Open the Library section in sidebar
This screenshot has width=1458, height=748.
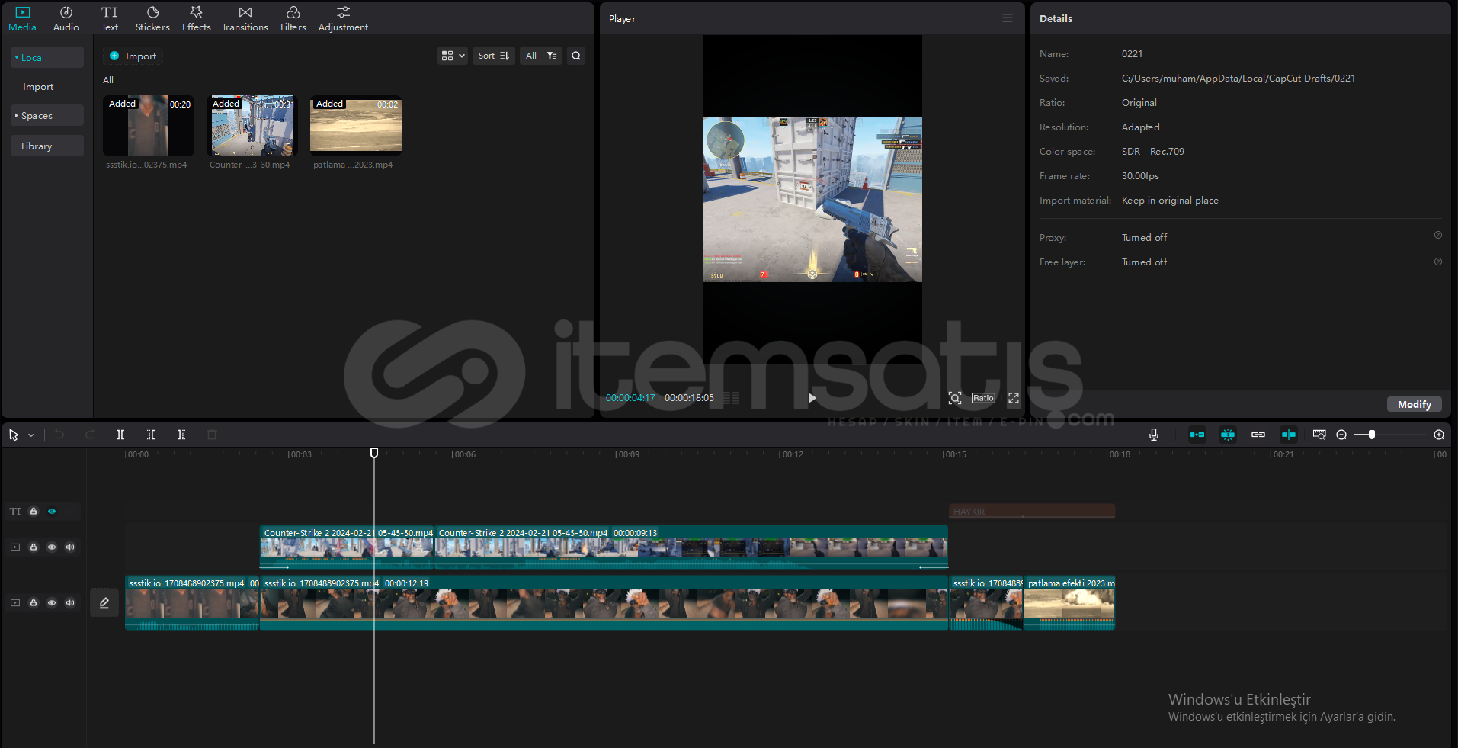click(x=47, y=146)
